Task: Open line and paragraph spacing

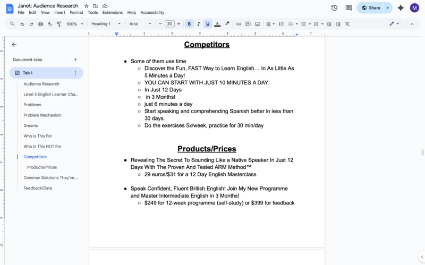Action: [281, 24]
